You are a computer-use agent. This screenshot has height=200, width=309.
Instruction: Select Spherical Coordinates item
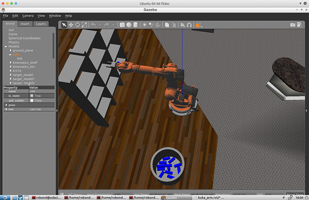pos(24,38)
